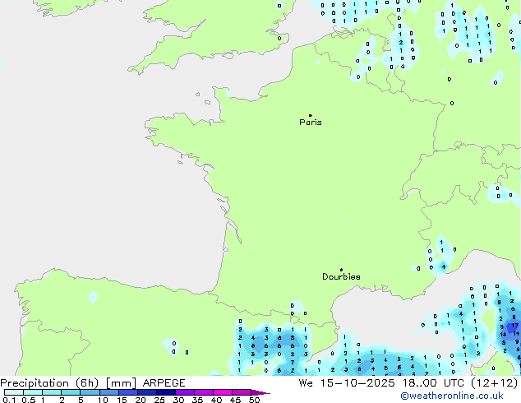Click the 'Precipitation (6h) [mm]' title text
The height and width of the screenshot is (403, 521).
[68, 383]
